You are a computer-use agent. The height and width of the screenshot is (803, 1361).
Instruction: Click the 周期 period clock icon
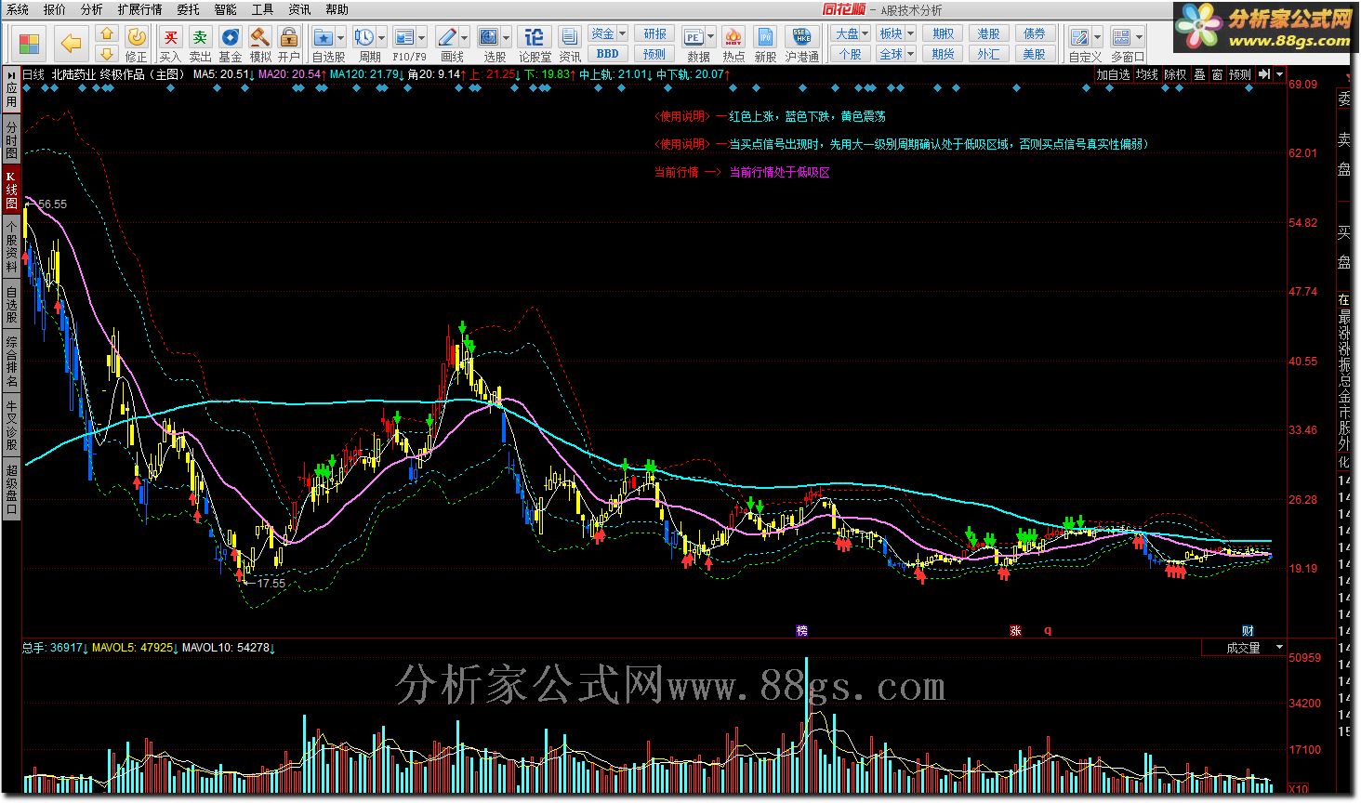(x=363, y=37)
